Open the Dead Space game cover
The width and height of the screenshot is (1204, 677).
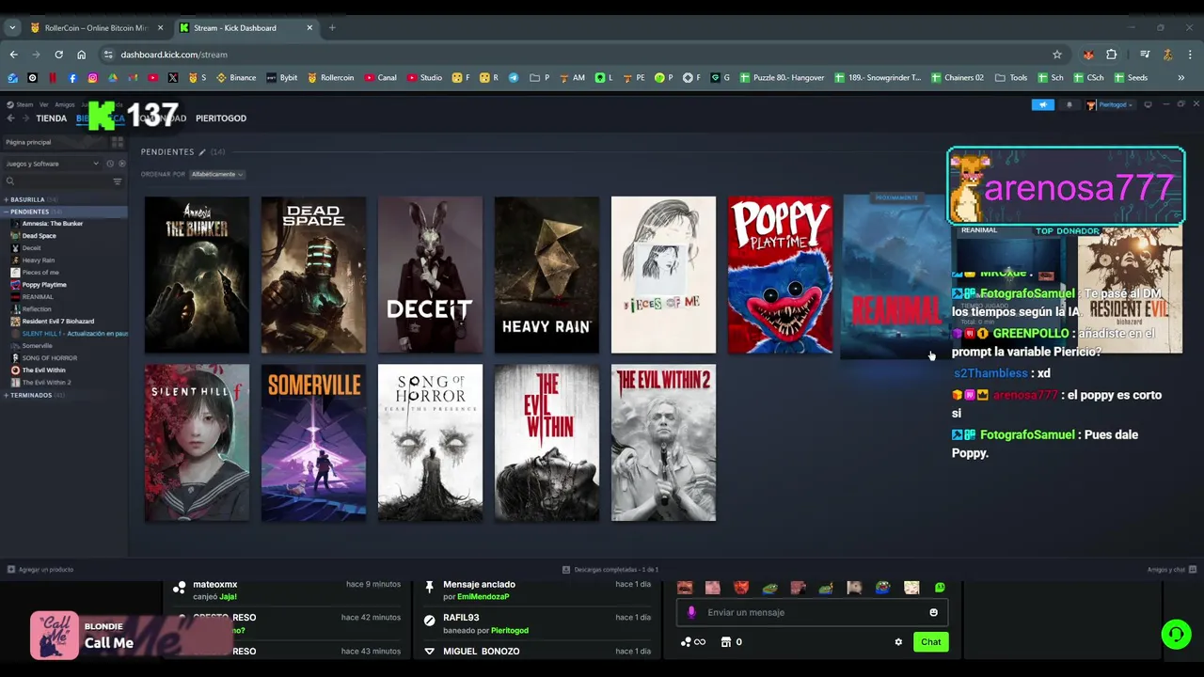tap(313, 275)
